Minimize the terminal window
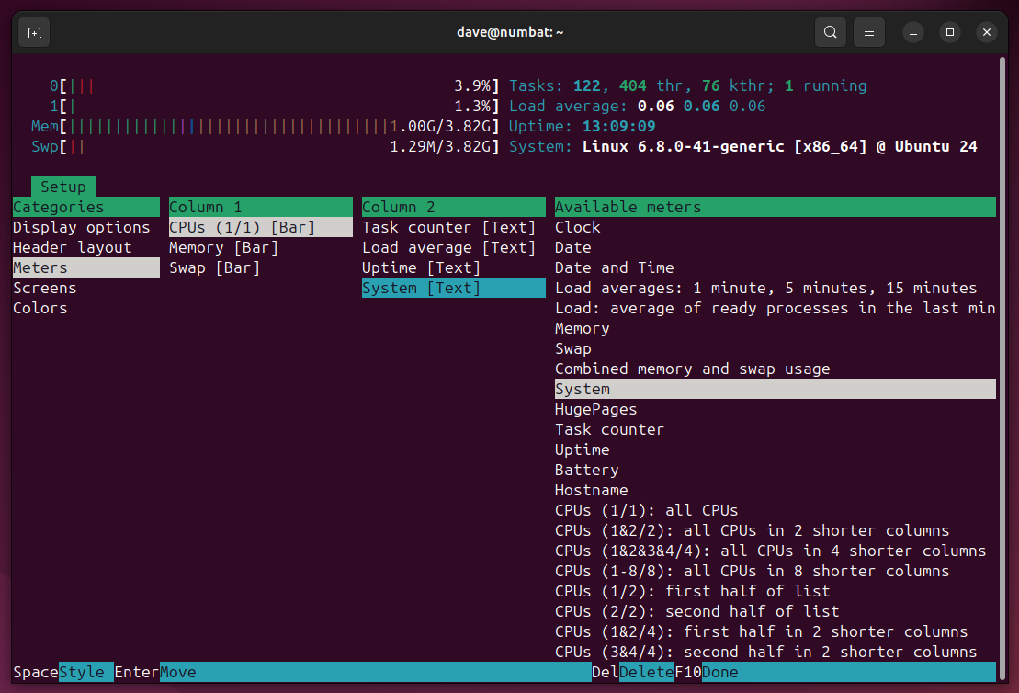1019x693 pixels. click(913, 32)
